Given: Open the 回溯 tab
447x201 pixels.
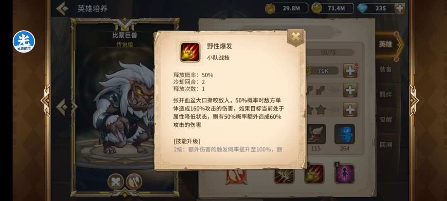Looking at the screenshot, I should click(386, 145).
